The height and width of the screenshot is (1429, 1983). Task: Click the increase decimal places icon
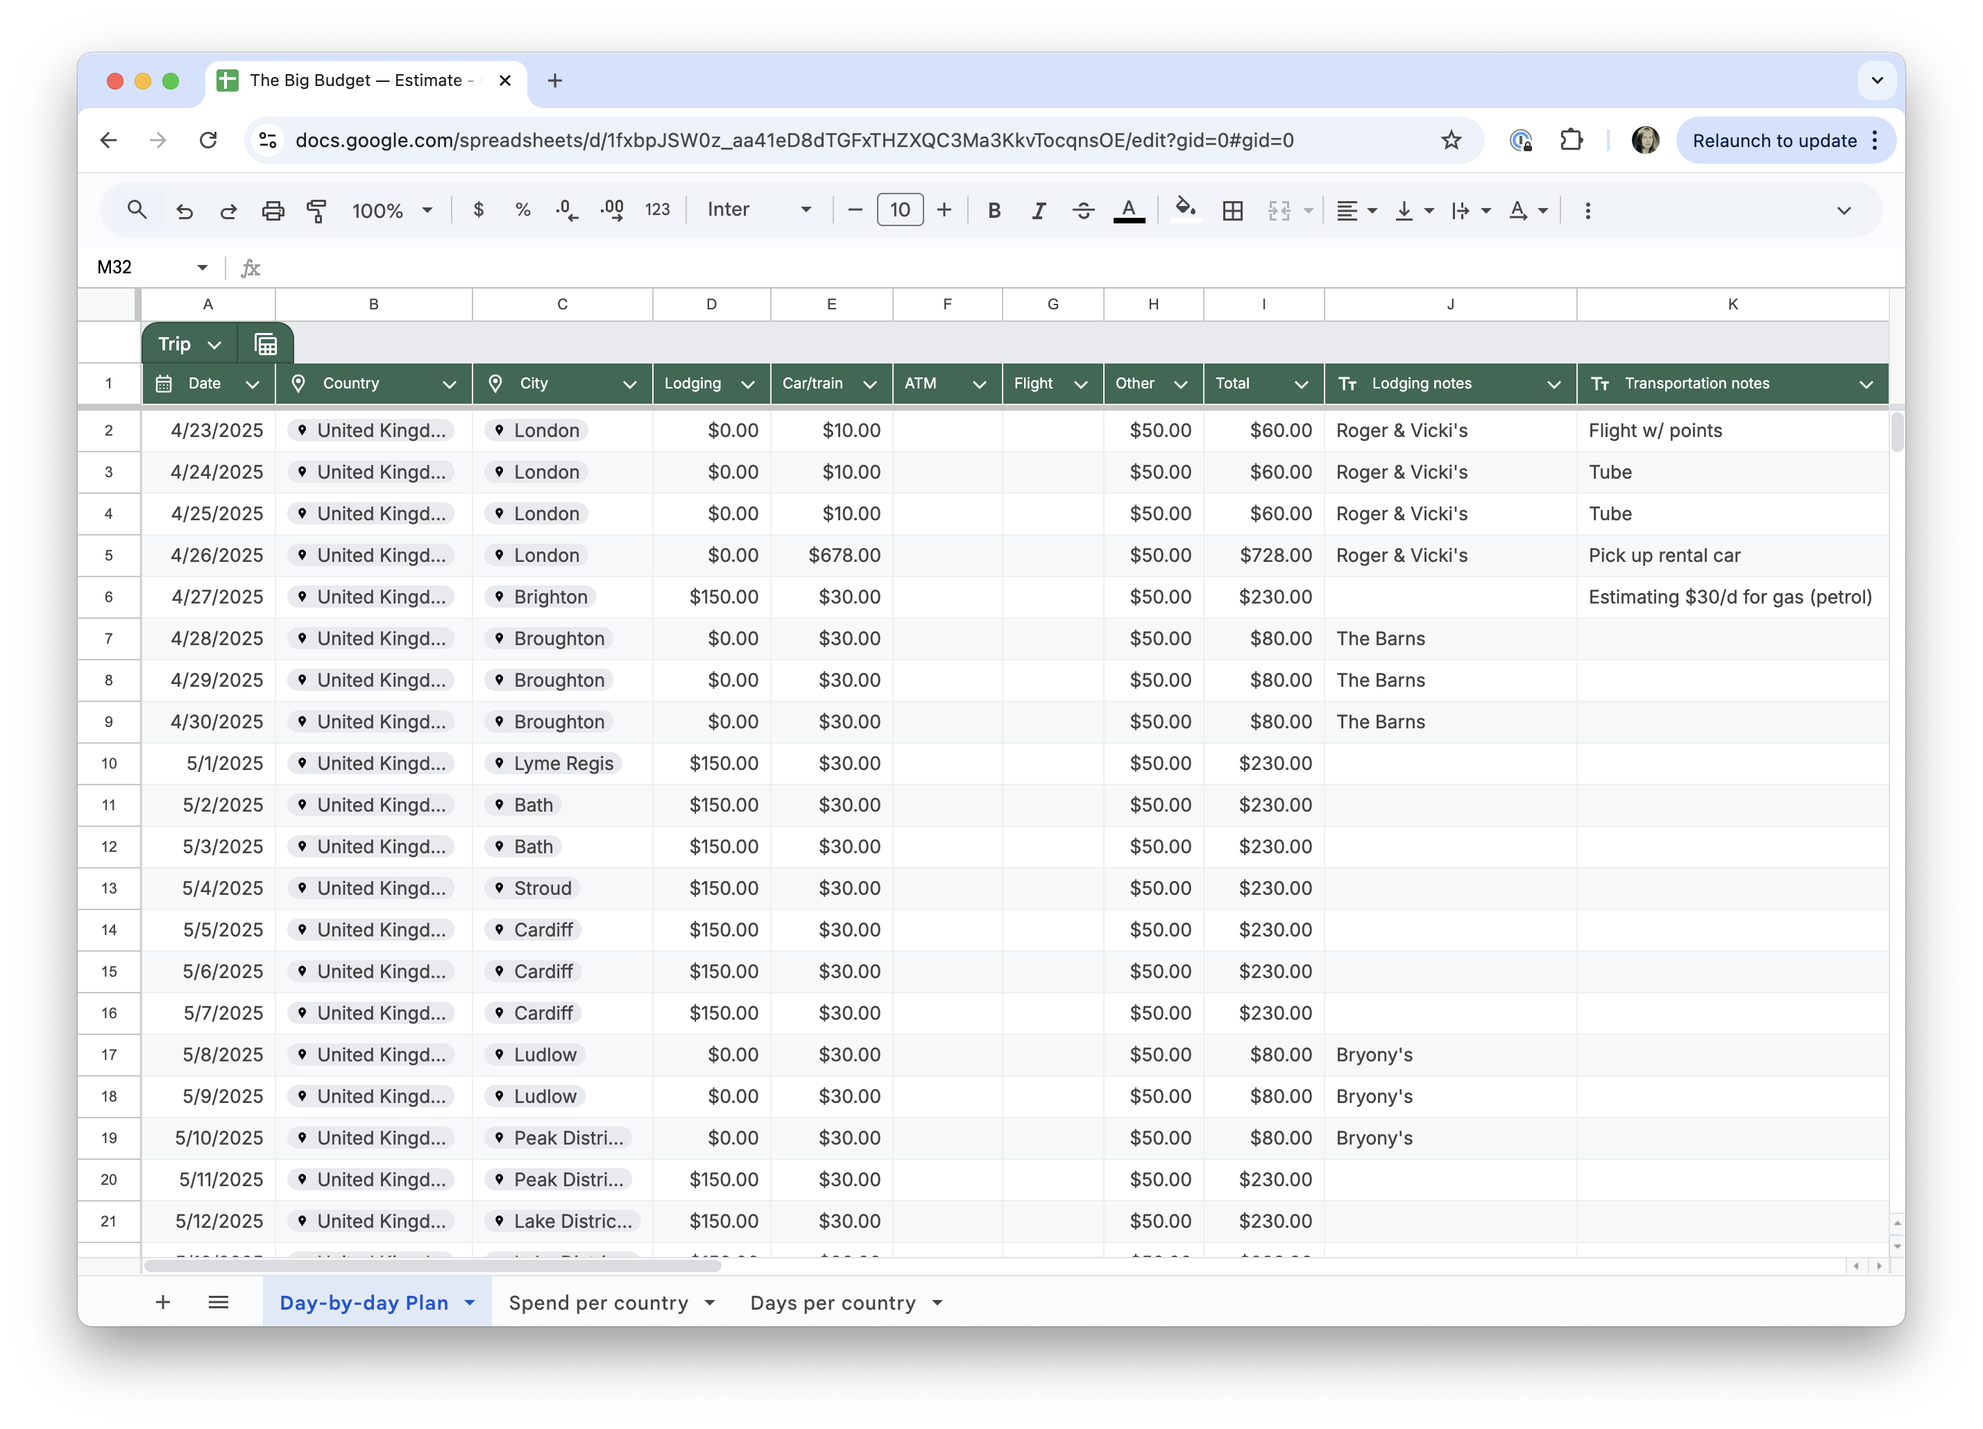click(611, 211)
